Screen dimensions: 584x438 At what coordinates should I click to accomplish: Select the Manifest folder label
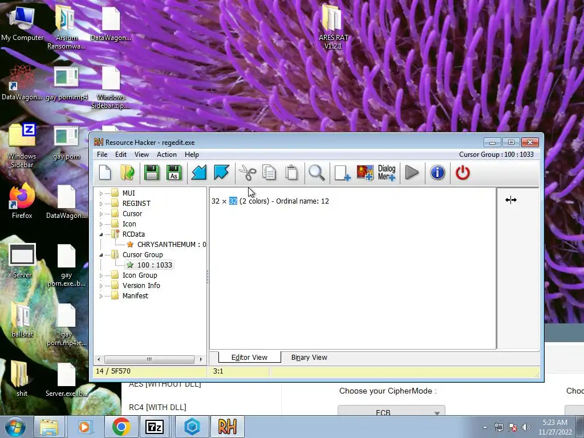[135, 296]
